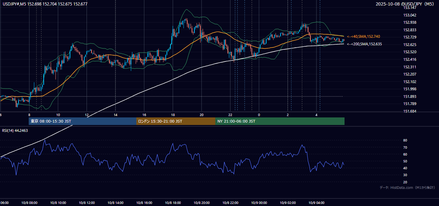The width and height of the screenshot is (439, 206).
Task: Select price axis value 152.520
Action: [410, 52]
